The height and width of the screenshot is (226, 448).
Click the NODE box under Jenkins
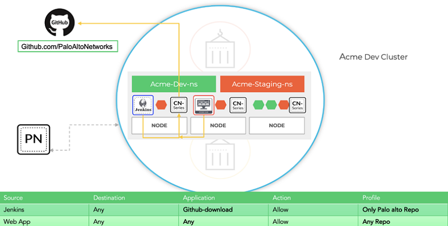click(x=159, y=125)
